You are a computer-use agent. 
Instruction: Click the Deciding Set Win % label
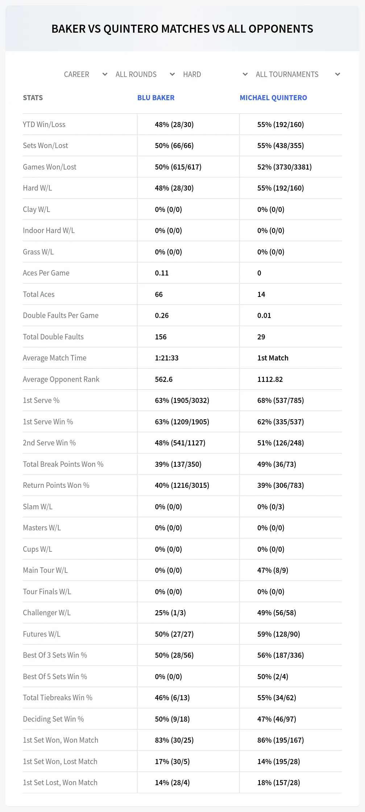point(53,719)
